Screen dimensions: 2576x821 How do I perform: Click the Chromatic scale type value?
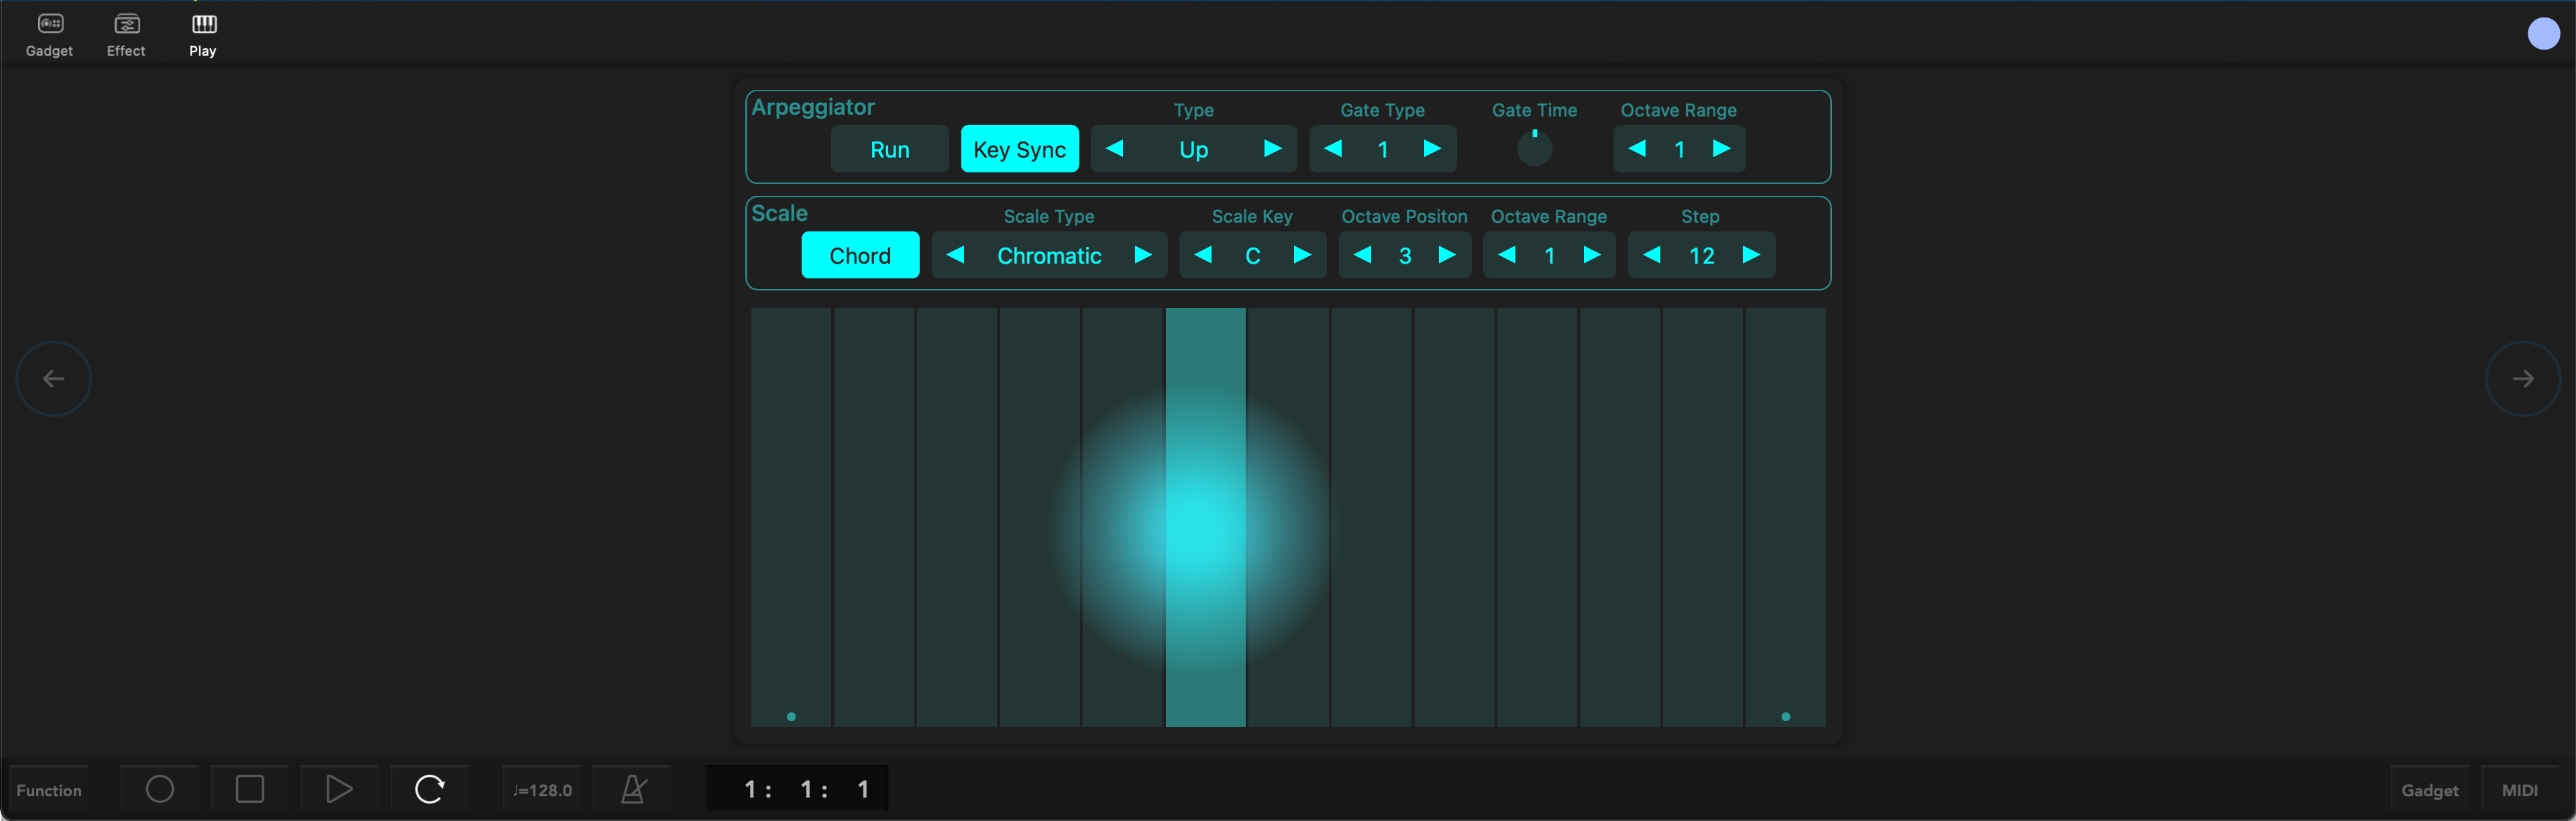click(x=1049, y=256)
